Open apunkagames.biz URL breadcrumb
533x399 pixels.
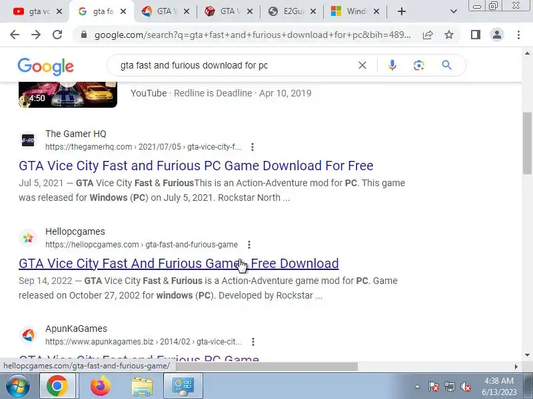tap(143, 342)
